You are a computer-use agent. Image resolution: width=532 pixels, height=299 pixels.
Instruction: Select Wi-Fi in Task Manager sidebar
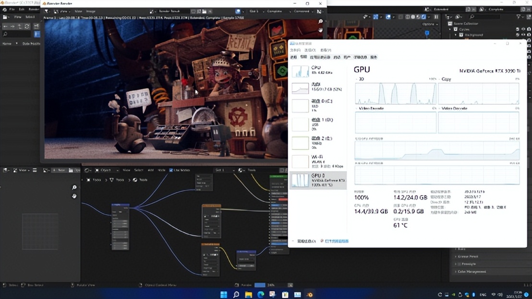pyautogui.click(x=317, y=162)
